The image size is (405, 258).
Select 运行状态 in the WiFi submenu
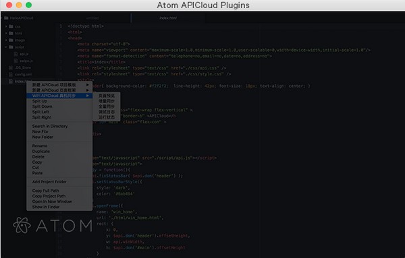point(107,117)
